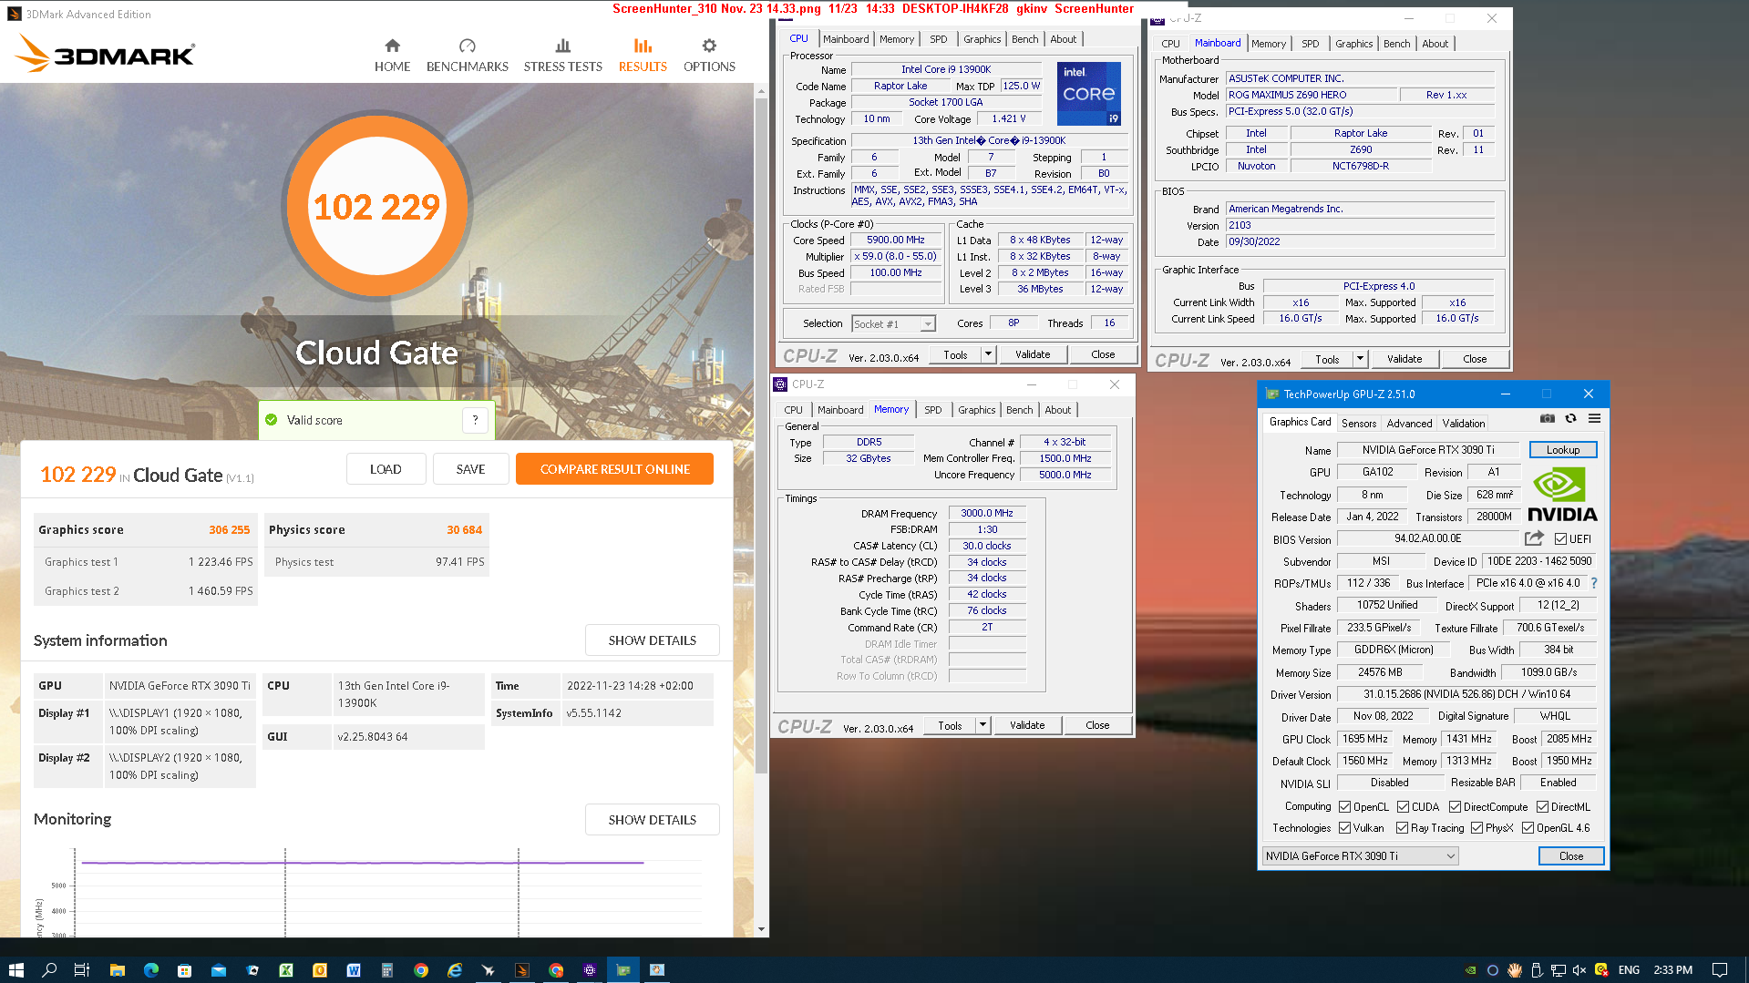Refresh GPU-Z readings with refresh icon
Screen dimensions: 1749x983
click(1570, 418)
